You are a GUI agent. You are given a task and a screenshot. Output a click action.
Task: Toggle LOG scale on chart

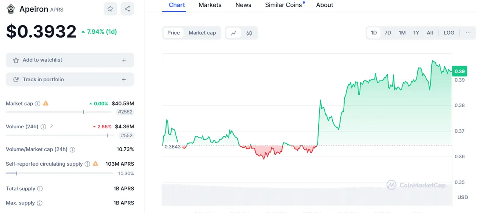(x=449, y=33)
